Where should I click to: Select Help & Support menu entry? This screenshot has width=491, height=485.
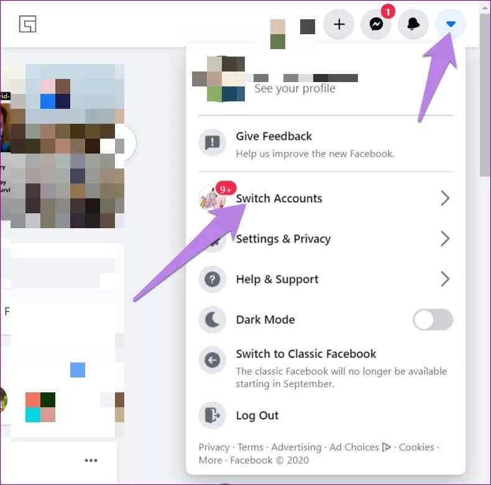326,279
